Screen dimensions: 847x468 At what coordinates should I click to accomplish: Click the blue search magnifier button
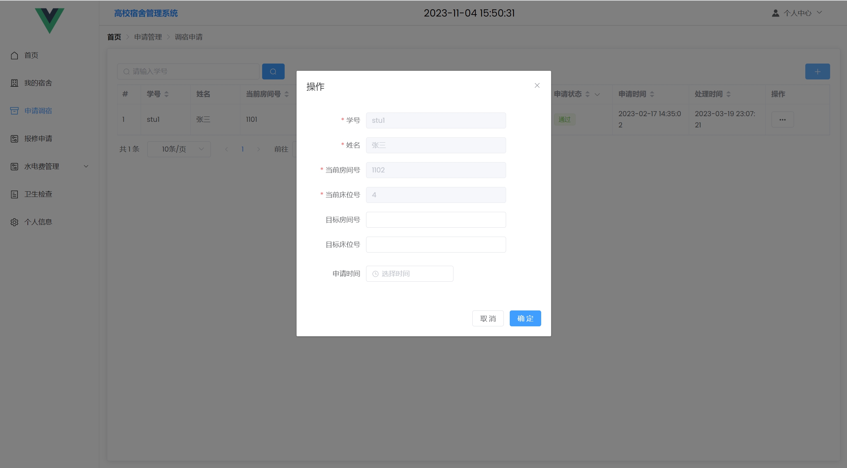coord(273,71)
